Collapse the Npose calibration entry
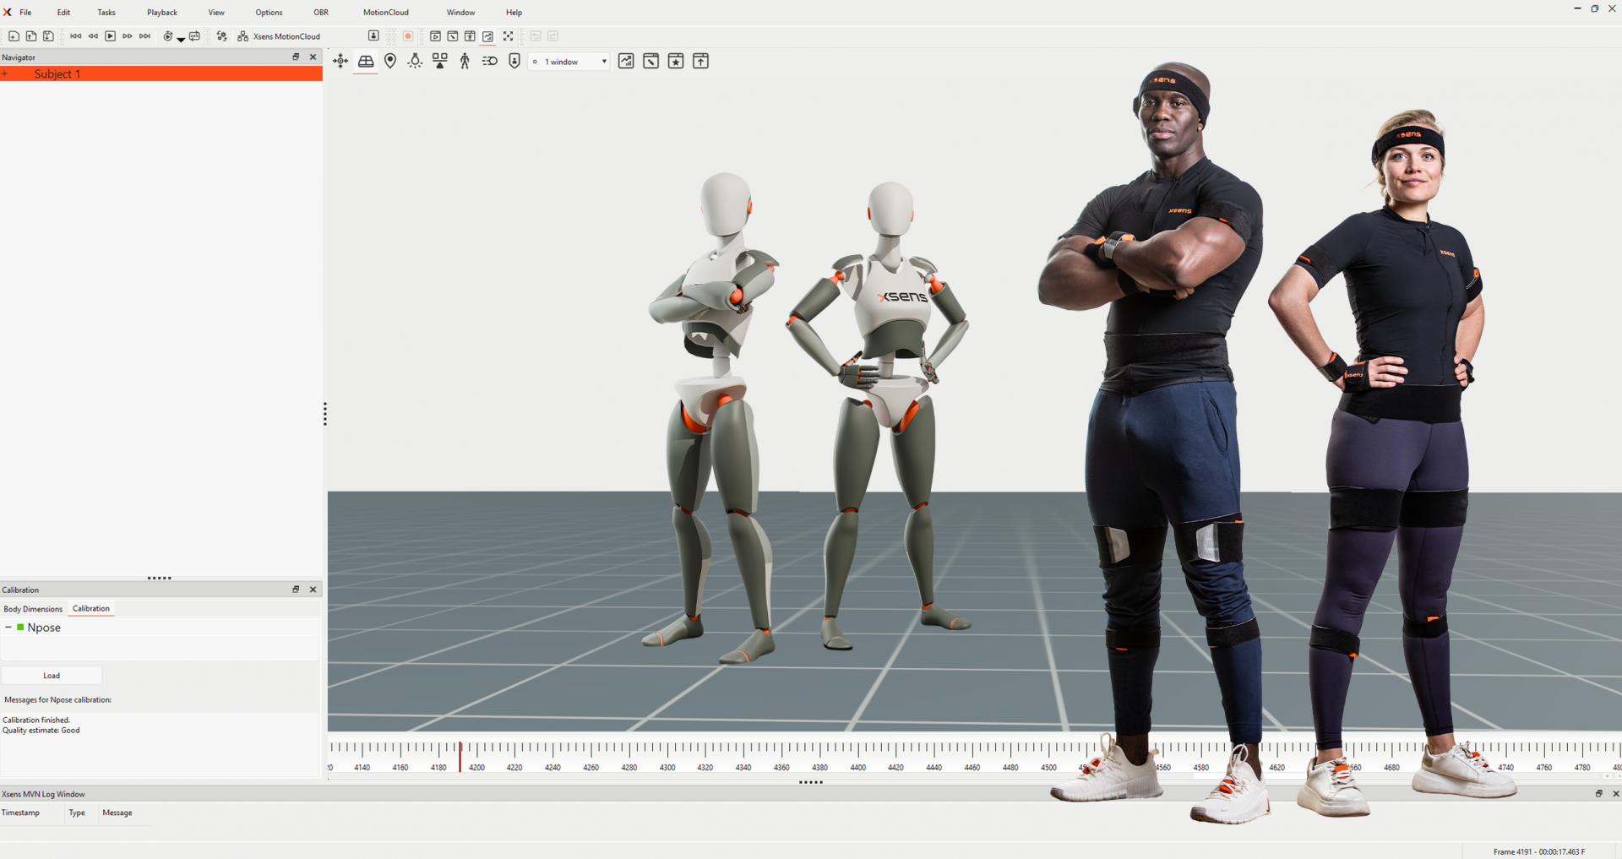Screen dimensions: 1622x859 point(8,628)
